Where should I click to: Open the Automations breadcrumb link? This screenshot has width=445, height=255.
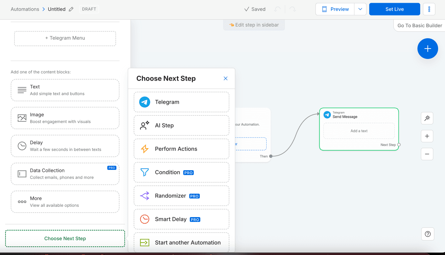tap(25, 9)
